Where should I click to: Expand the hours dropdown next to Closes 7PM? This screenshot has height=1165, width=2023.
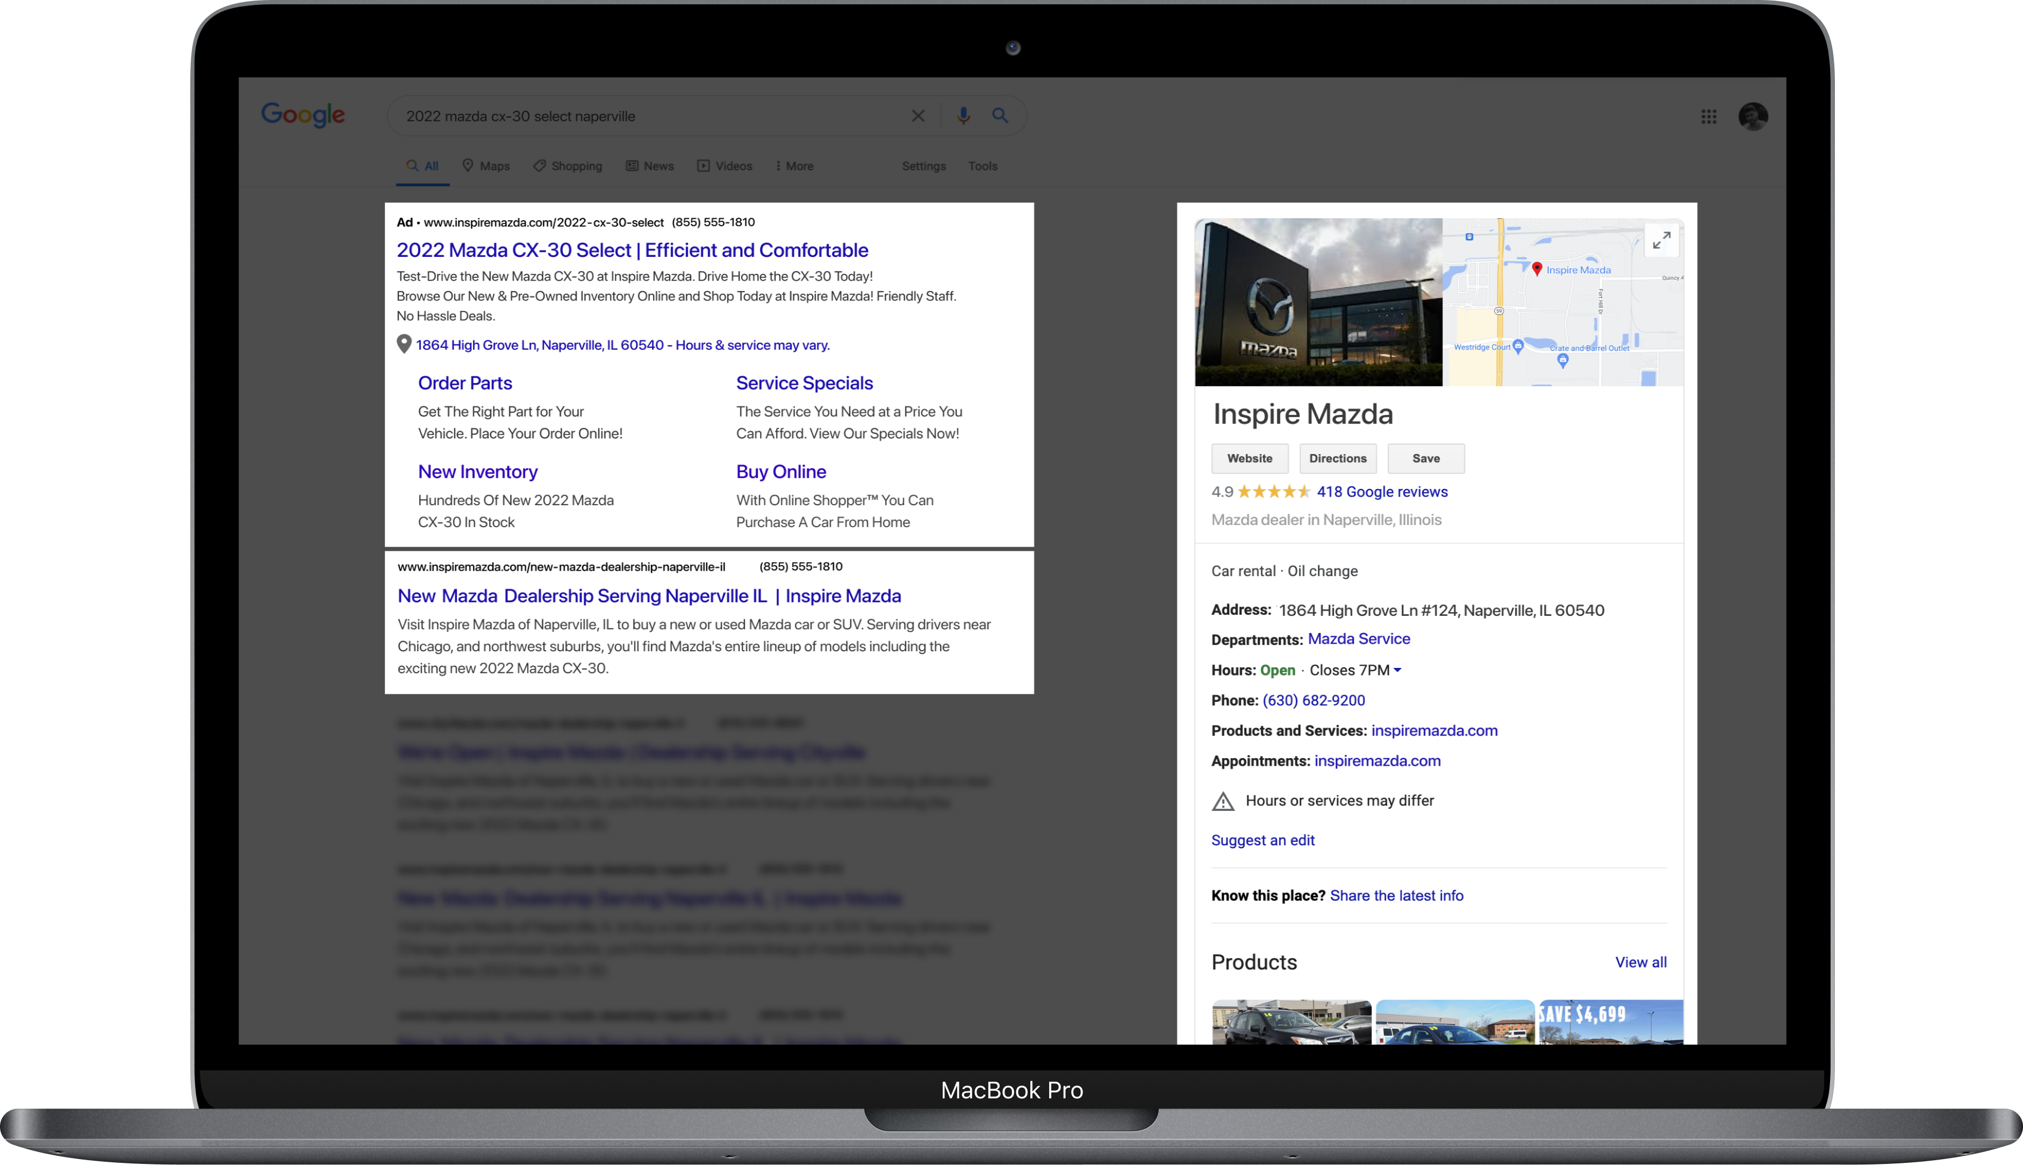coord(1396,671)
